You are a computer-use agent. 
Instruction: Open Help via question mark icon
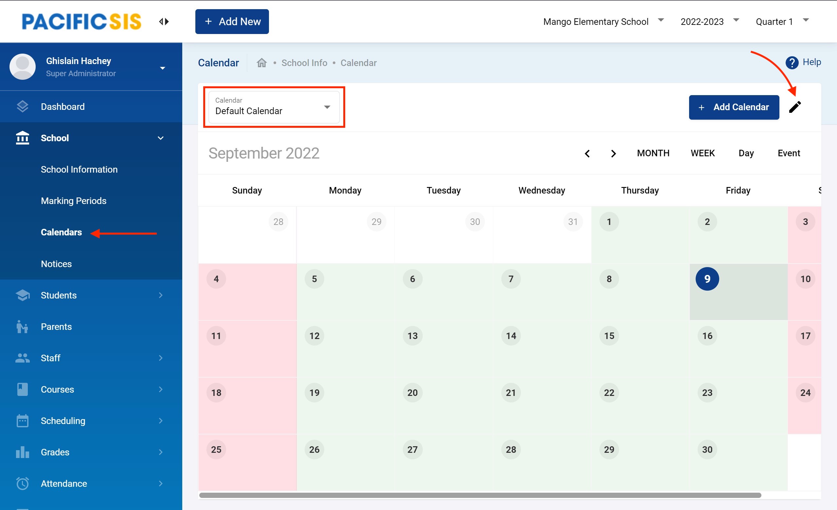(x=792, y=62)
